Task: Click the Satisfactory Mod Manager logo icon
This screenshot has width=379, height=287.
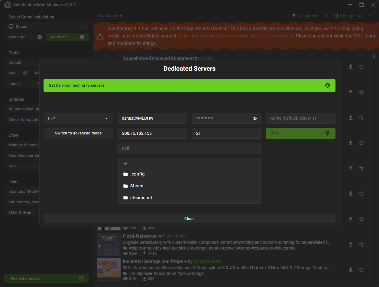Action: pyautogui.click(x=8, y=5)
